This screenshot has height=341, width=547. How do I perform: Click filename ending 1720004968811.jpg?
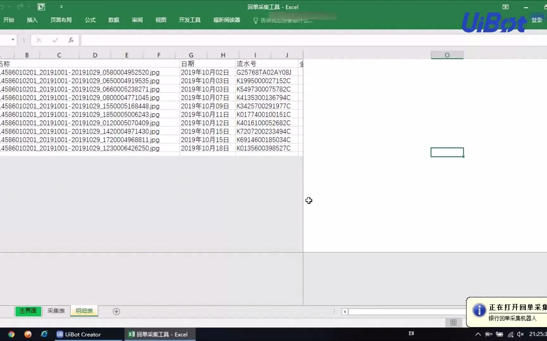80,140
